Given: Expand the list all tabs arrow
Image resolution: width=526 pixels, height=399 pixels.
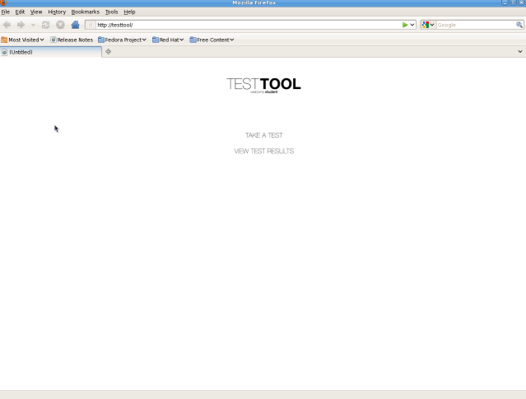Looking at the screenshot, I should click(519, 52).
